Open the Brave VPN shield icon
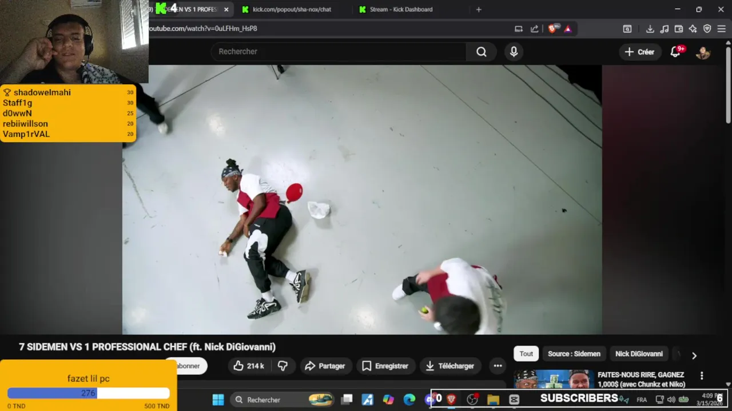Viewport: 732px width, 411px height. 707,29
